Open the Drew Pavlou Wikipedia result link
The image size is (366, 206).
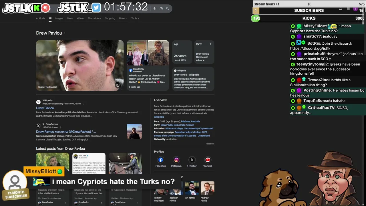45,108
